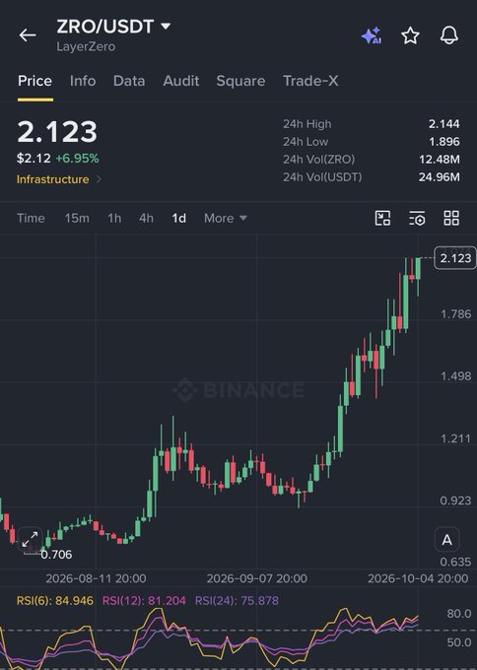Tap the 2026-08-11 20:00 date label
The height and width of the screenshot is (670, 477).
tap(96, 578)
